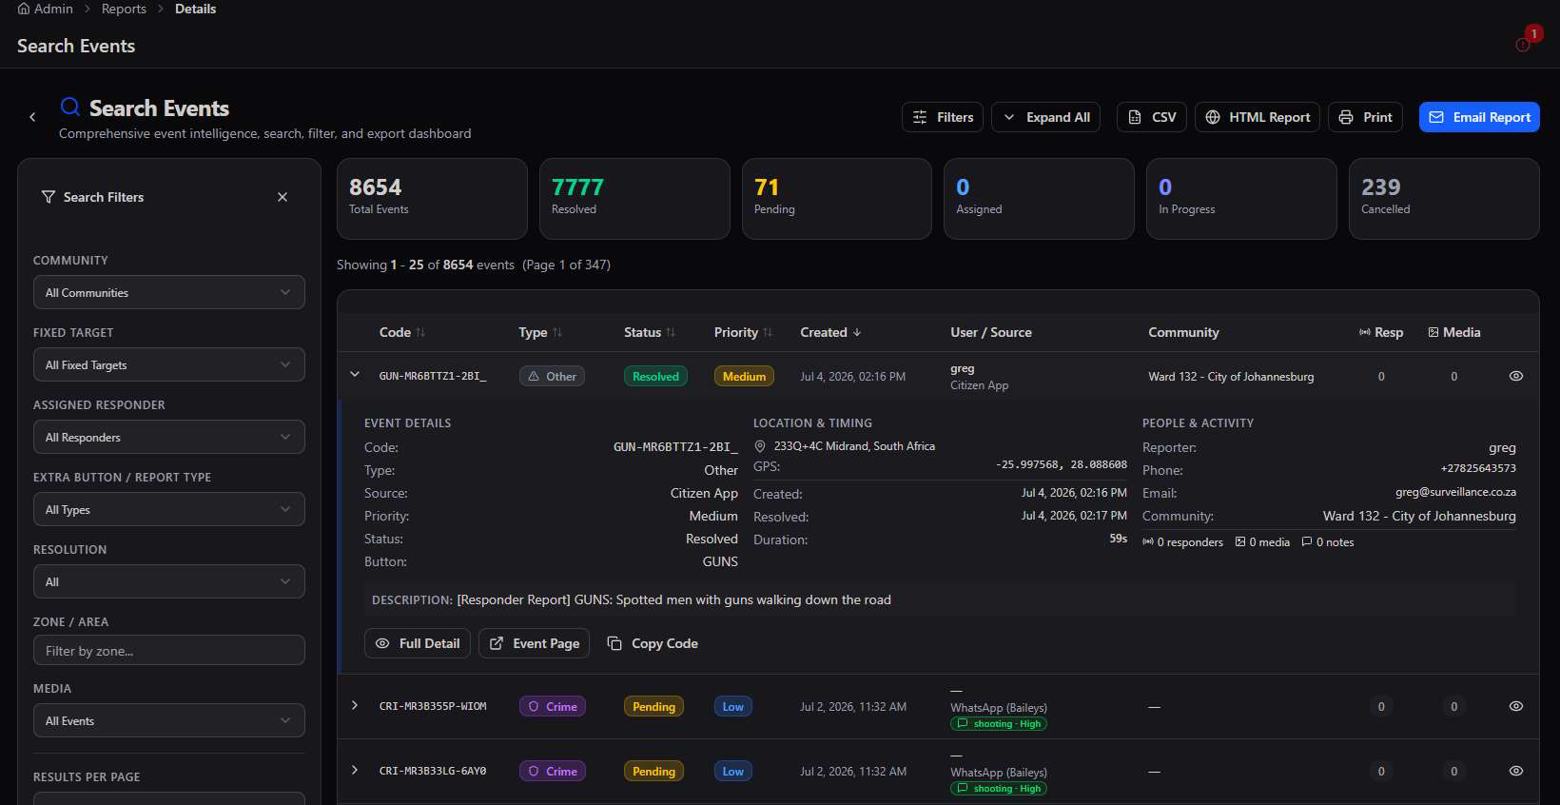Click the 0 notes indicator

(x=1328, y=542)
